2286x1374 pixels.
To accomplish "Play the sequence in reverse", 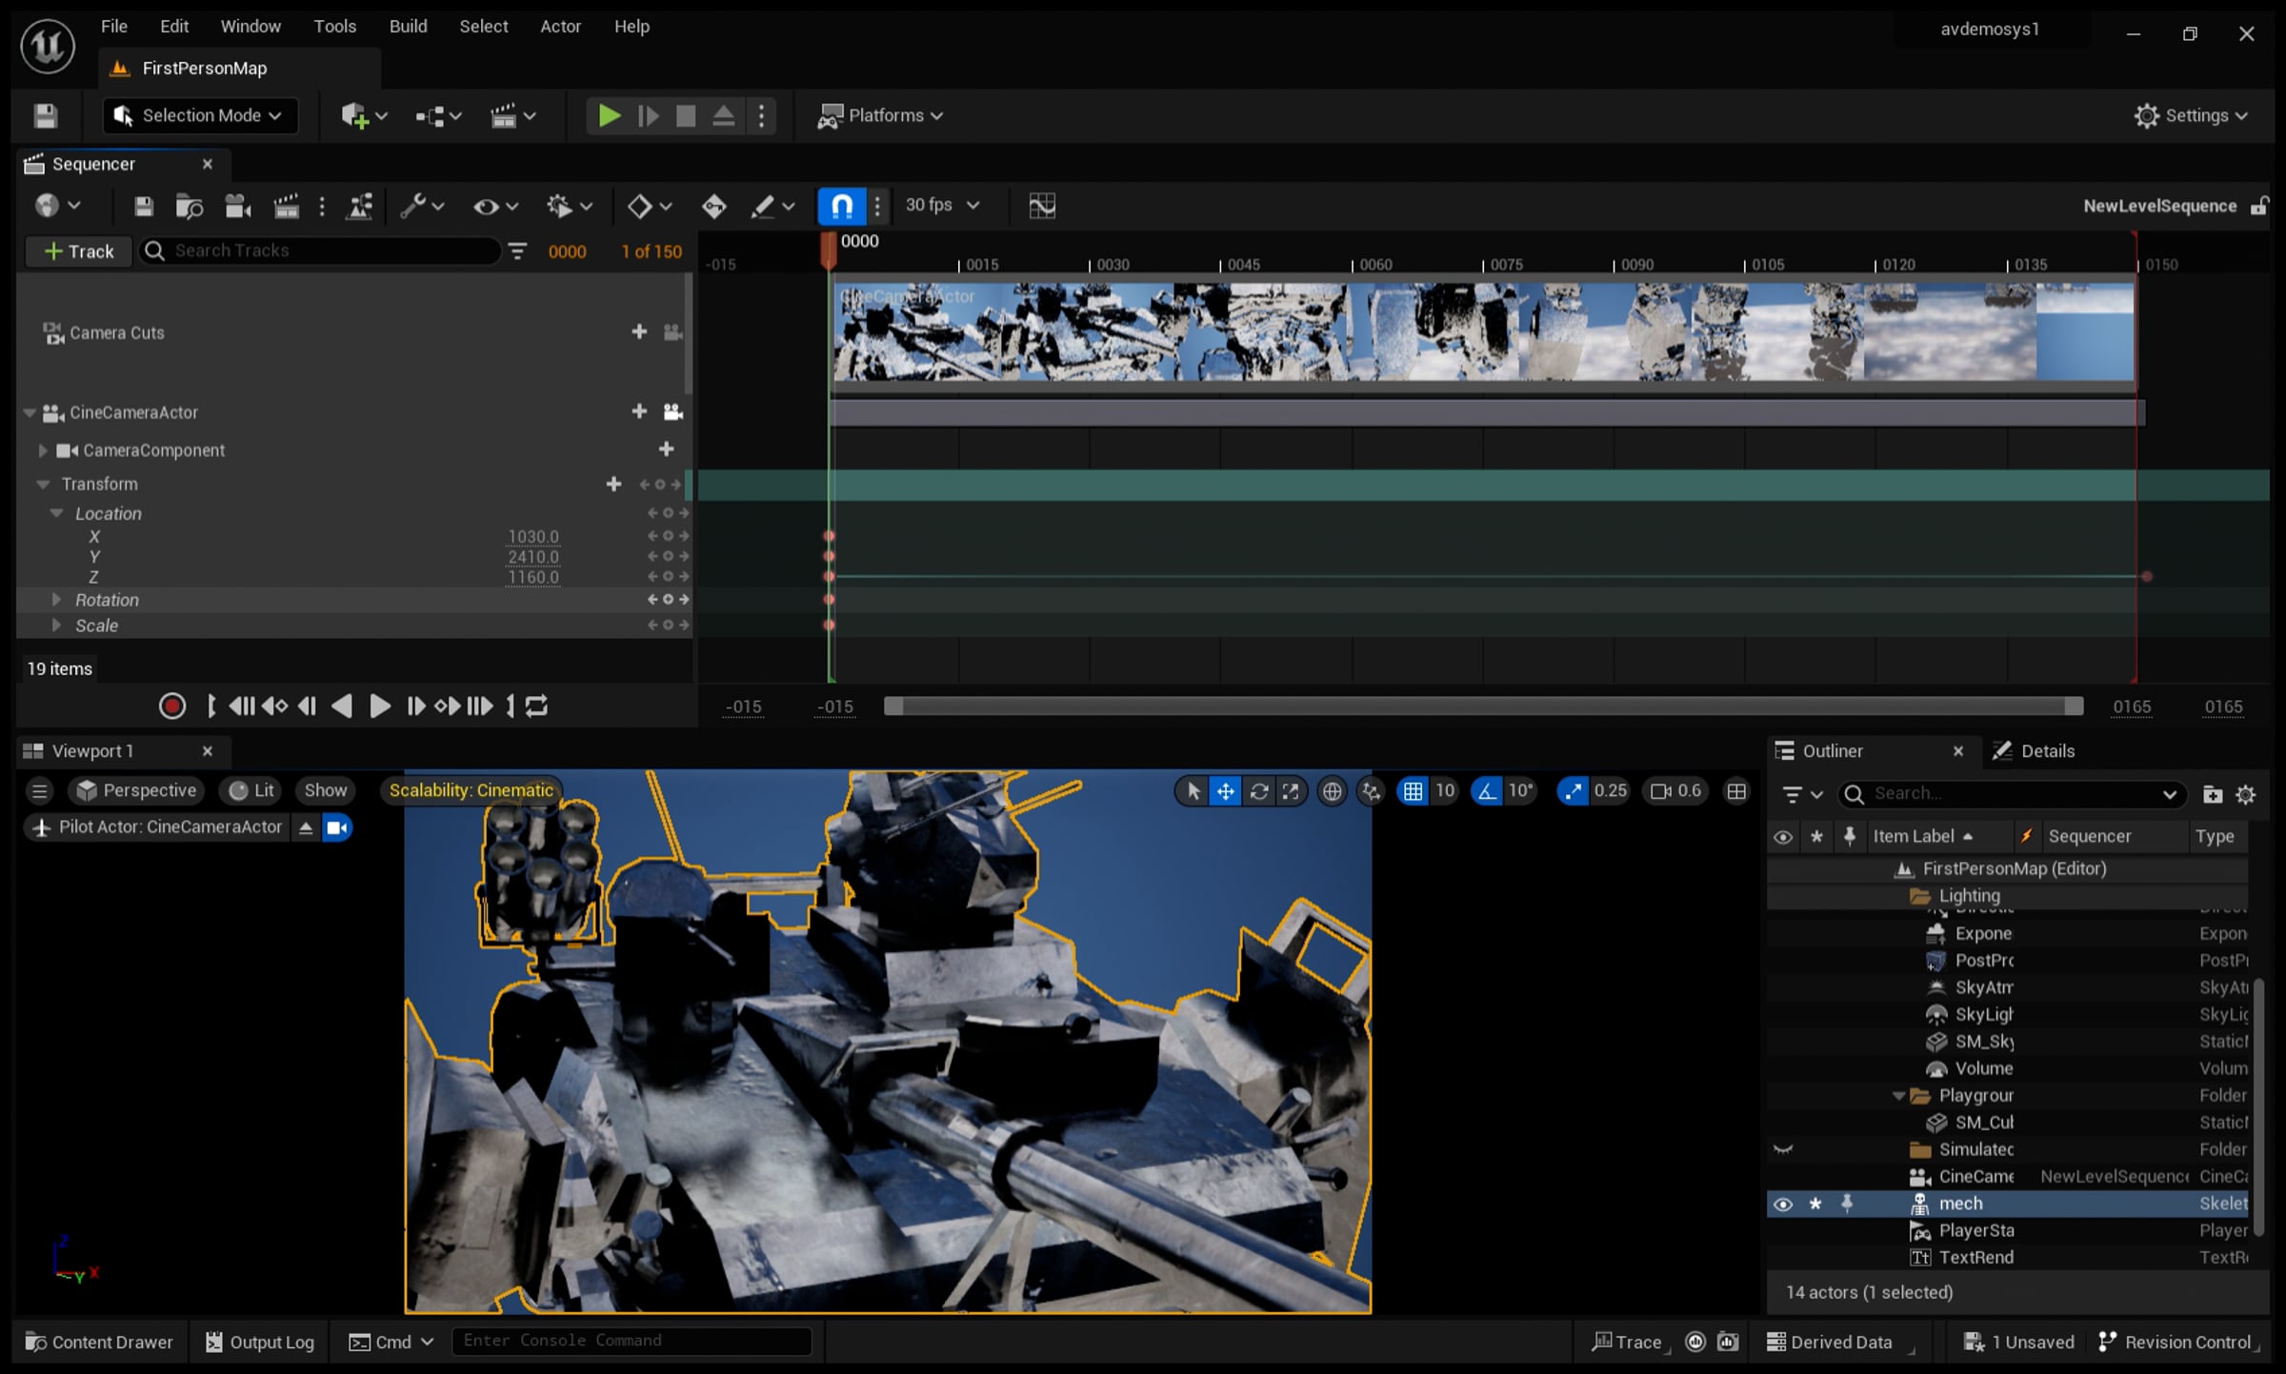I will [x=342, y=706].
